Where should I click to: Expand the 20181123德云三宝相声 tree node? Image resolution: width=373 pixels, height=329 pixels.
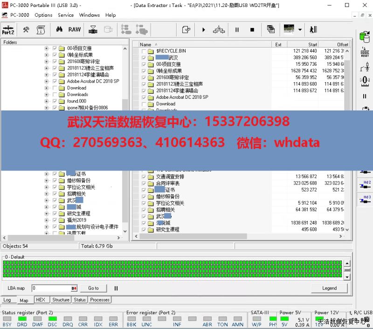46,68
